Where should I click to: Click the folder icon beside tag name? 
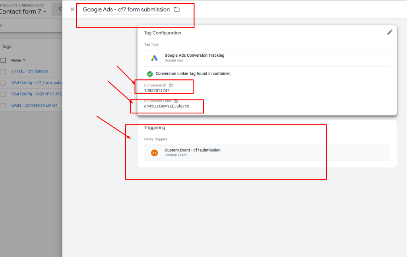point(176,10)
